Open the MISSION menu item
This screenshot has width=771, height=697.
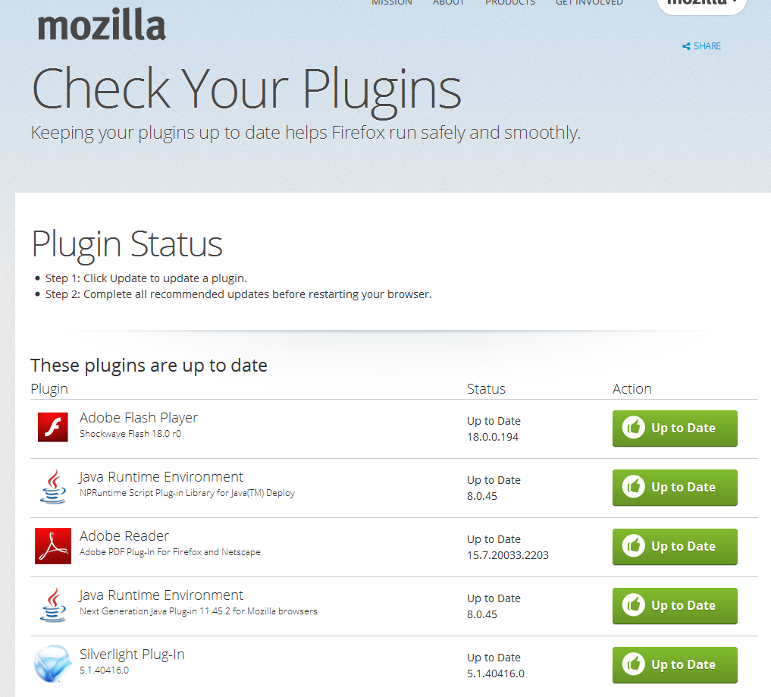[392, 3]
